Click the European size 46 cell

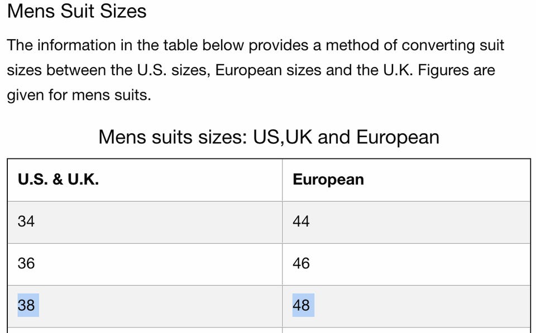point(301,263)
